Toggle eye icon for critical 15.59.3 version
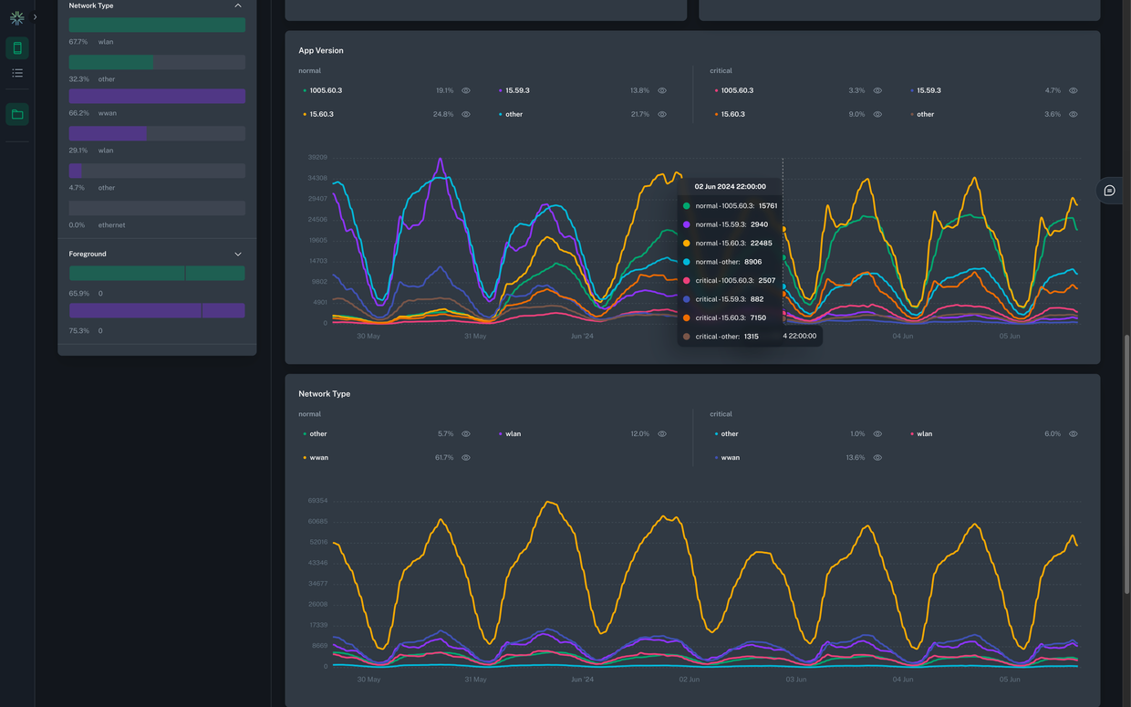Screen dimensions: 1131x707 (x=1074, y=91)
